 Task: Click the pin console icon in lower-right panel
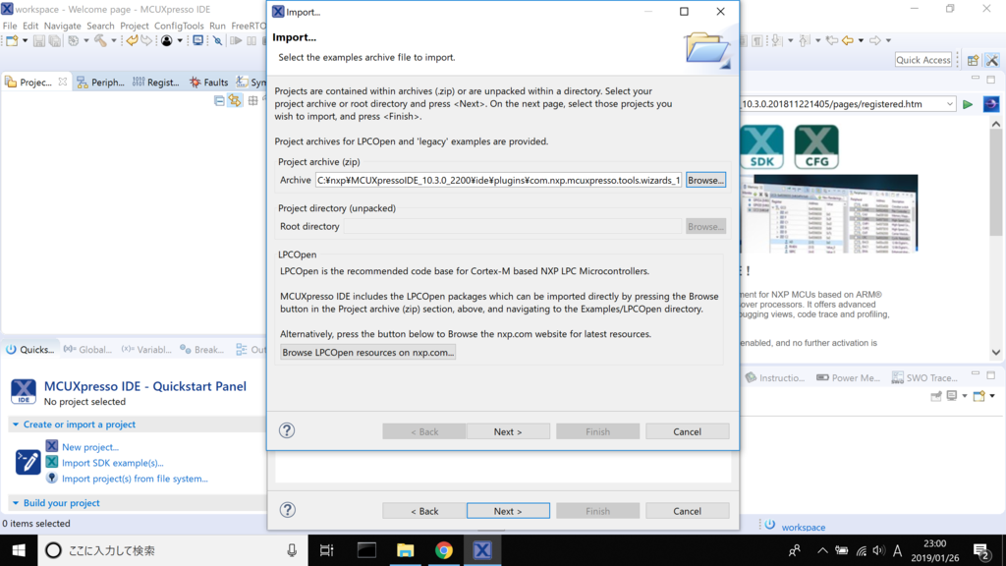[x=936, y=396]
